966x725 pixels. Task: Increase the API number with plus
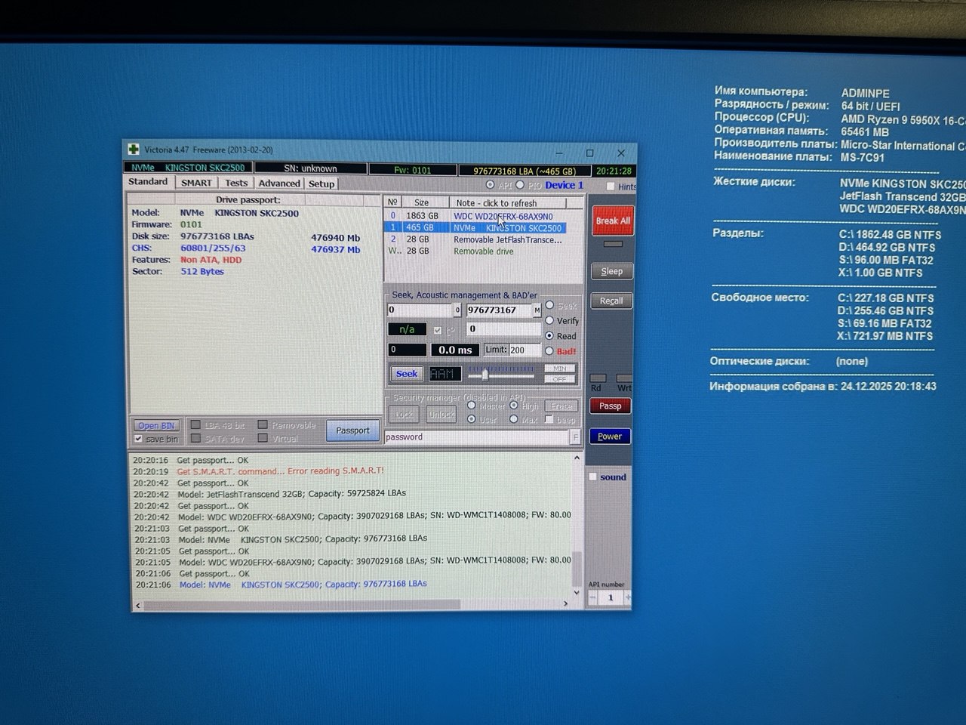coord(627,597)
